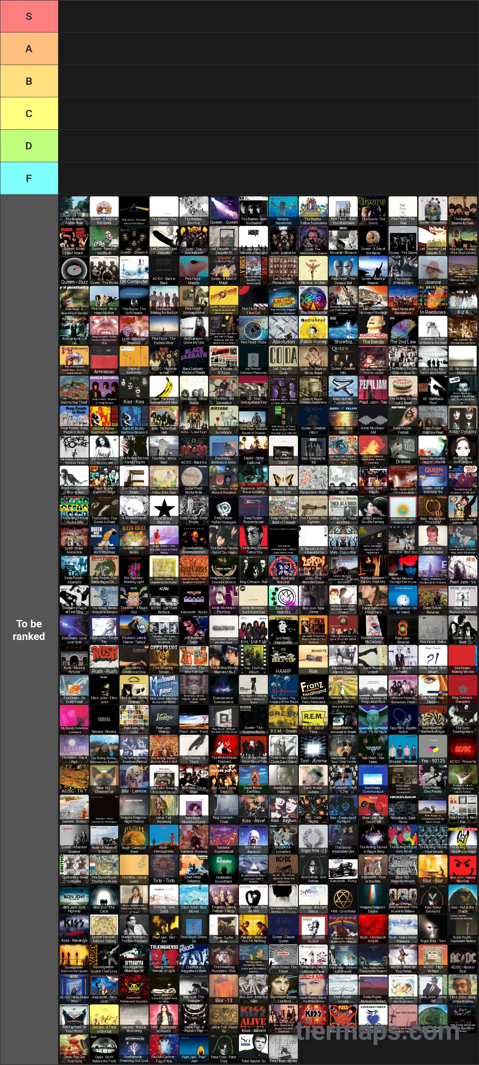Click Eagles - Hotel California cover
The width and height of the screenshot is (479, 1065).
pyautogui.click(x=254, y=450)
